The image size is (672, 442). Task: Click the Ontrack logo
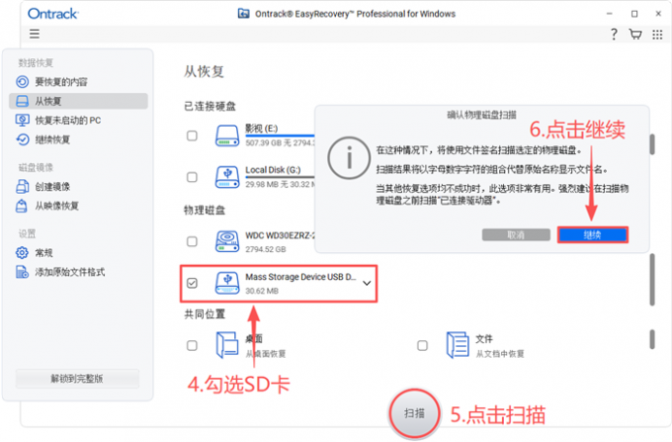(x=52, y=14)
